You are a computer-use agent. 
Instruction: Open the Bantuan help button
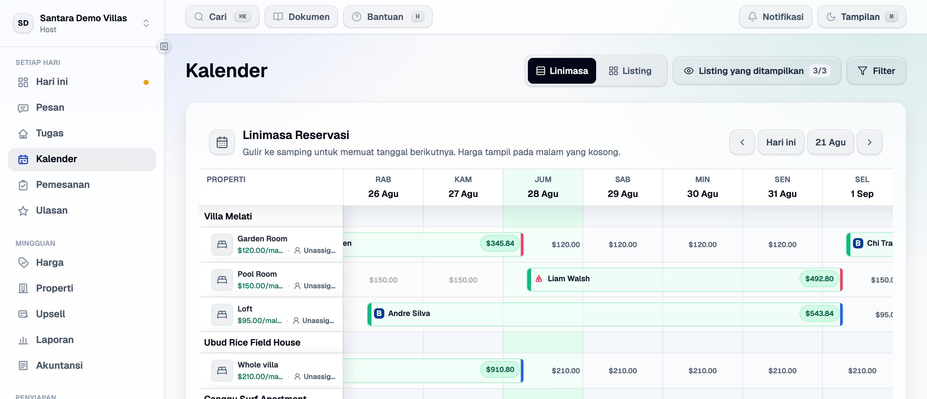[388, 17]
